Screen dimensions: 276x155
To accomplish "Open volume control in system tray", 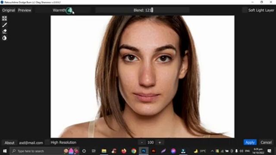I will coord(241,151).
